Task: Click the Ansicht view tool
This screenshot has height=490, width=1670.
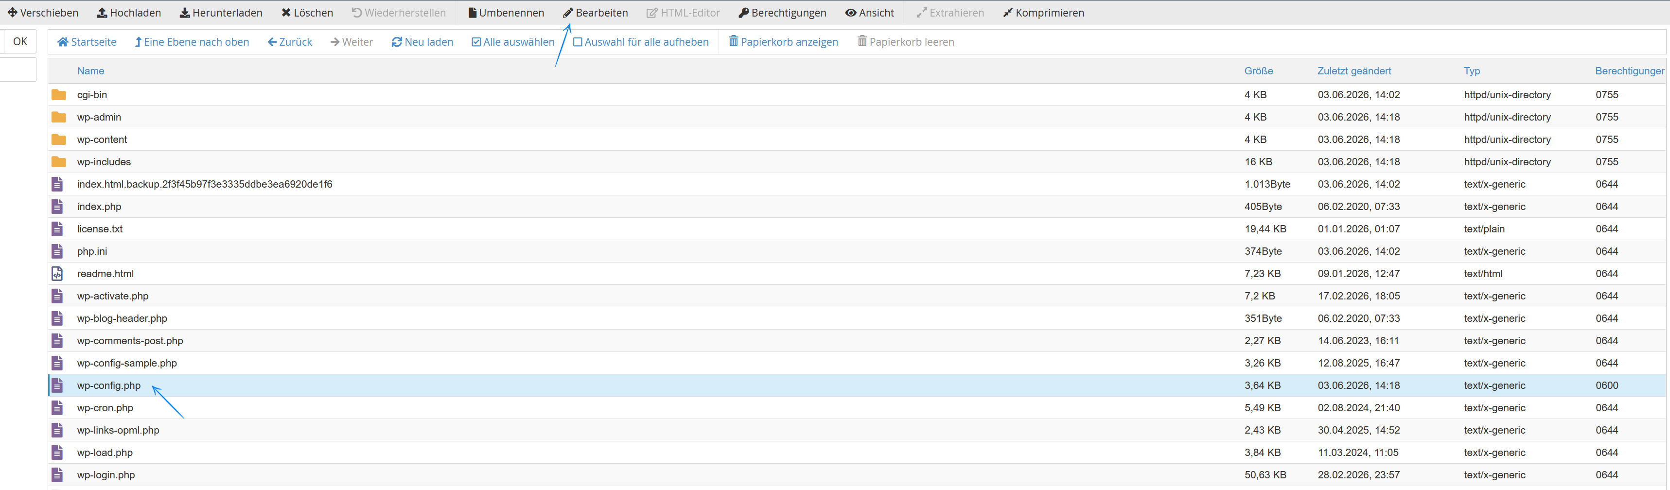Action: pyautogui.click(x=870, y=13)
